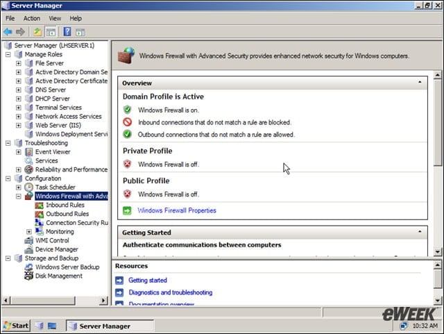Toggle the Show/Hide Console Tree icon
The width and height of the screenshot is (444, 334).
pos(51,32)
